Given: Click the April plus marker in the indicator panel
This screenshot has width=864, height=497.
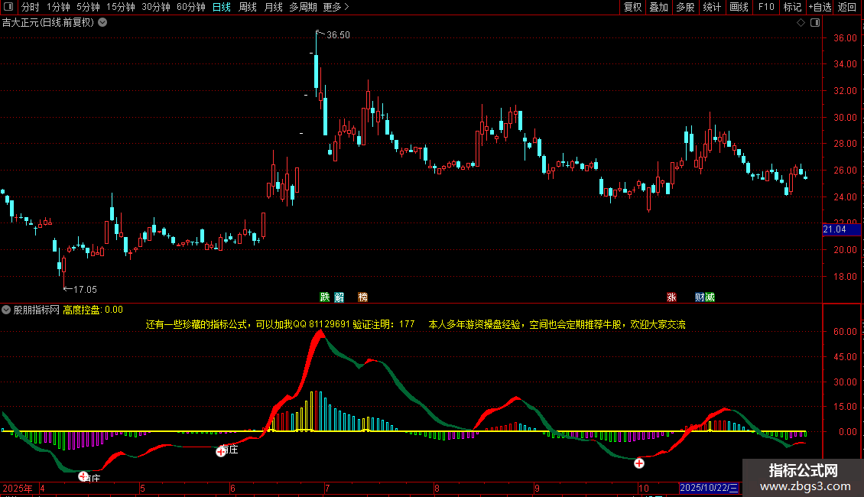Looking at the screenshot, I should [x=83, y=476].
